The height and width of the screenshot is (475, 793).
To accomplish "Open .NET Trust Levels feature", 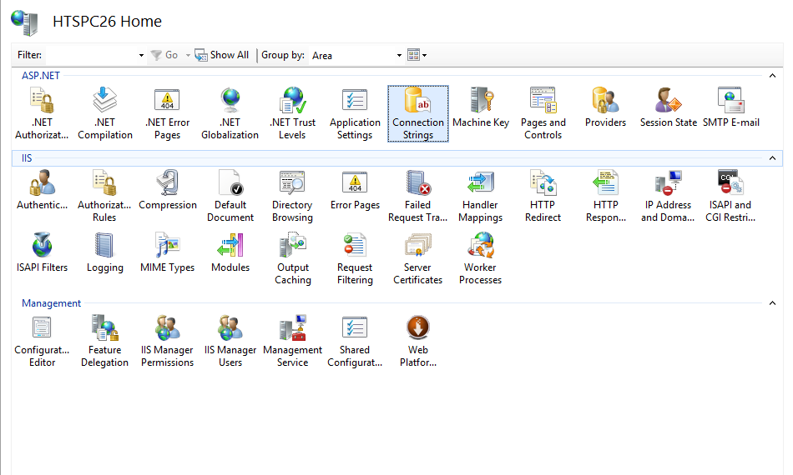I will (292, 113).
